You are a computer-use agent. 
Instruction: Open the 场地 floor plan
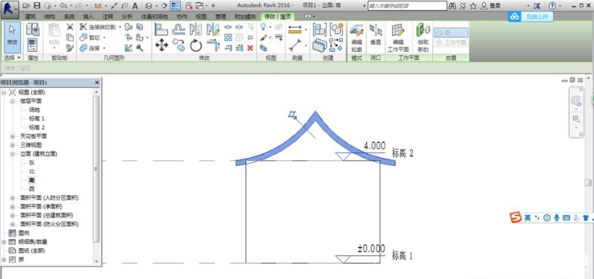(34, 110)
